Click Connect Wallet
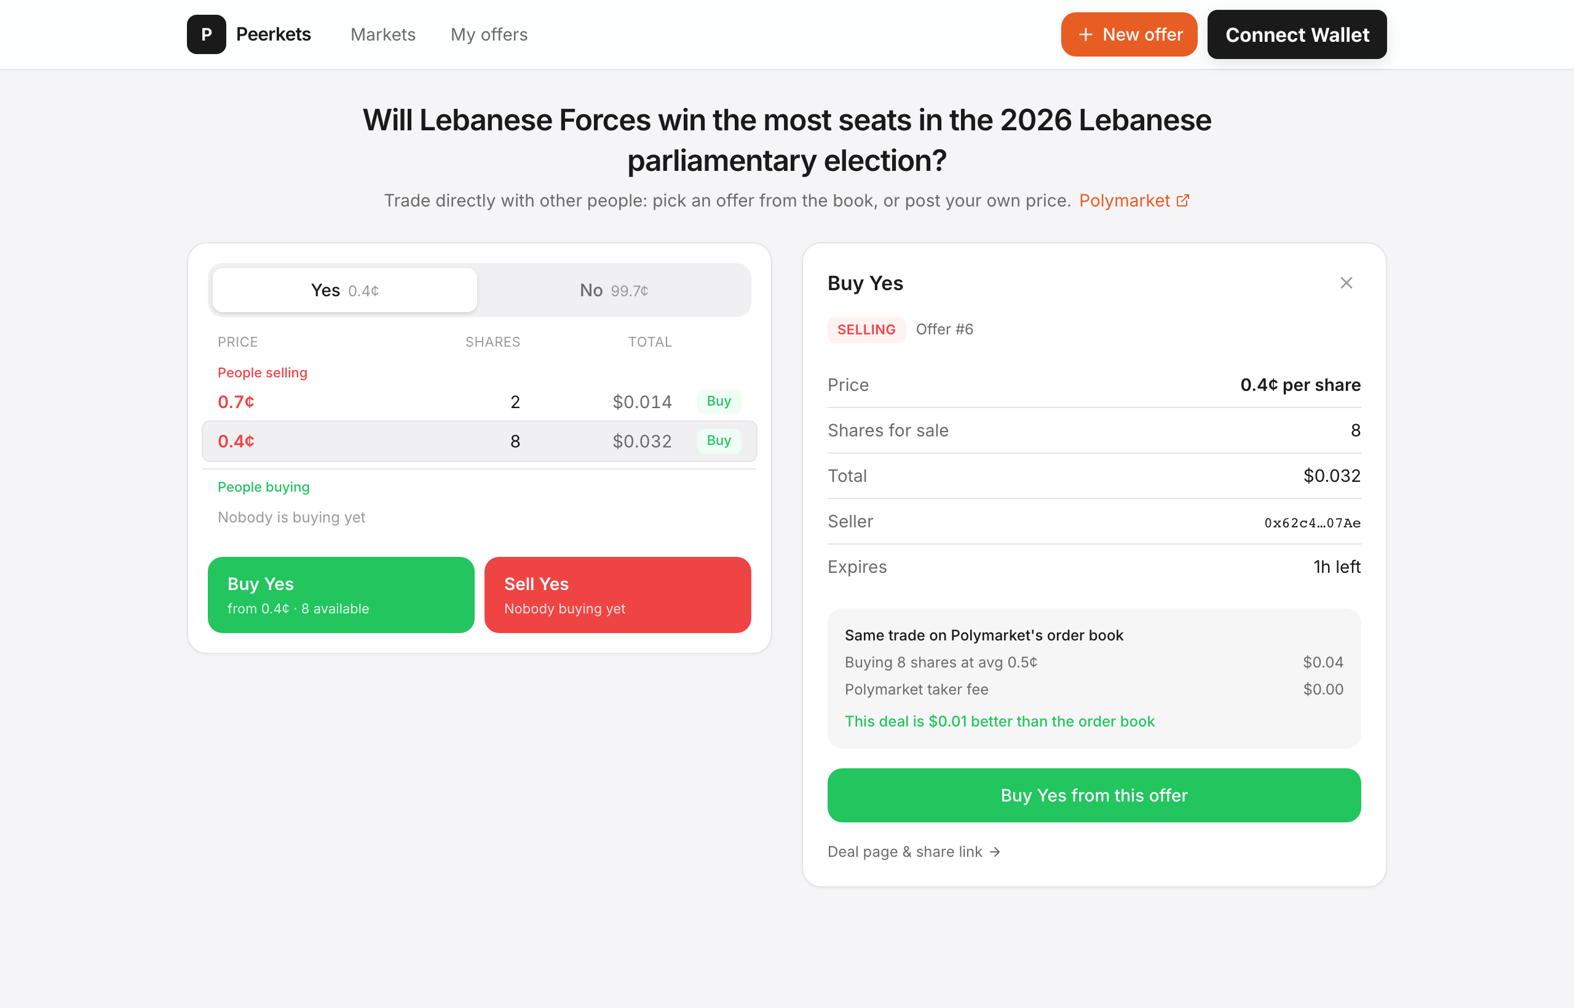1574x1008 pixels. click(x=1297, y=34)
